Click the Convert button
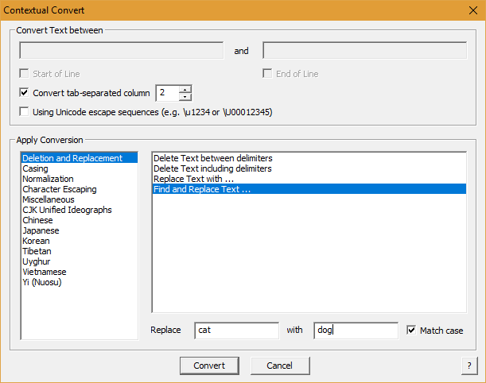The width and height of the screenshot is (486, 383). point(209,366)
